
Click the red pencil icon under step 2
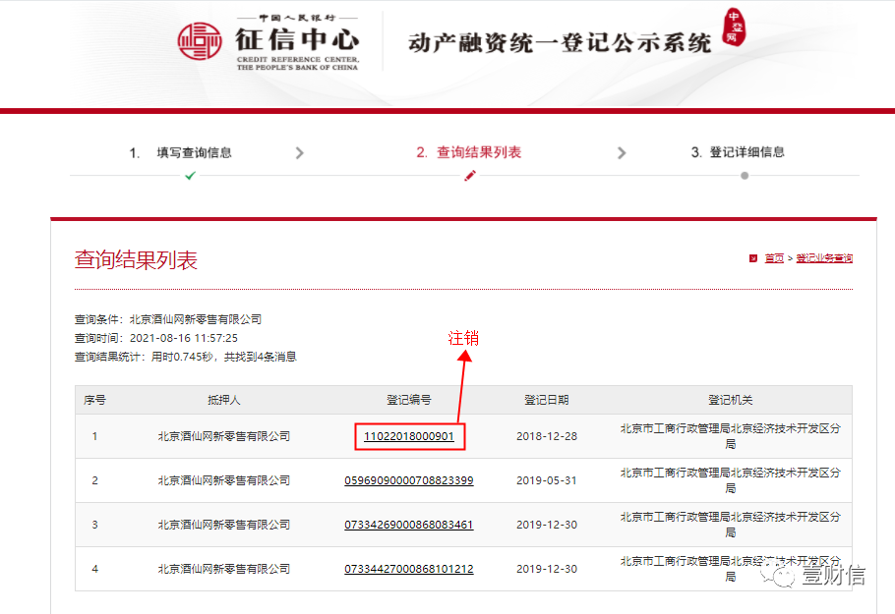(x=470, y=176)
